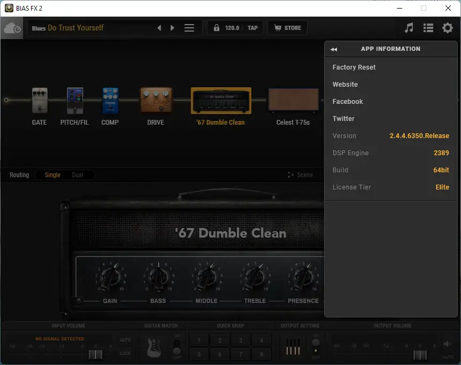The width and height of the screenshot is (461, 365).
Task: Select the Celest T-75s cabinet
Action: (x=293, y=100)
